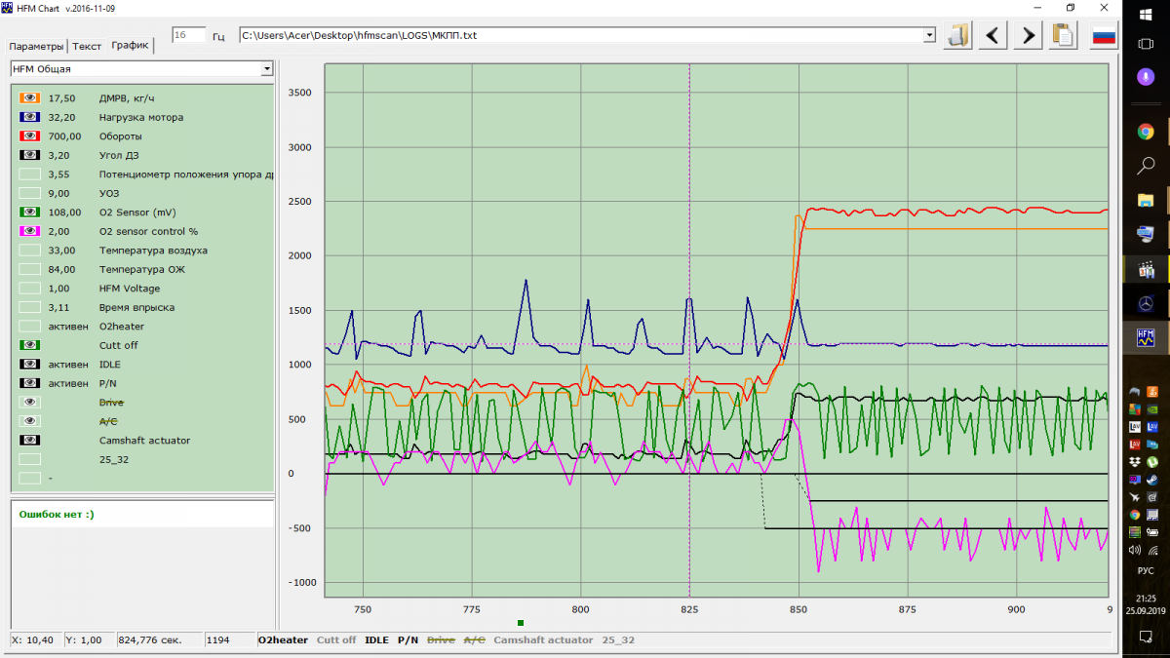The height and width of the screenshot is (658, 1170).
Task: Click the РУС language indicator
Action: (1146, 570)
